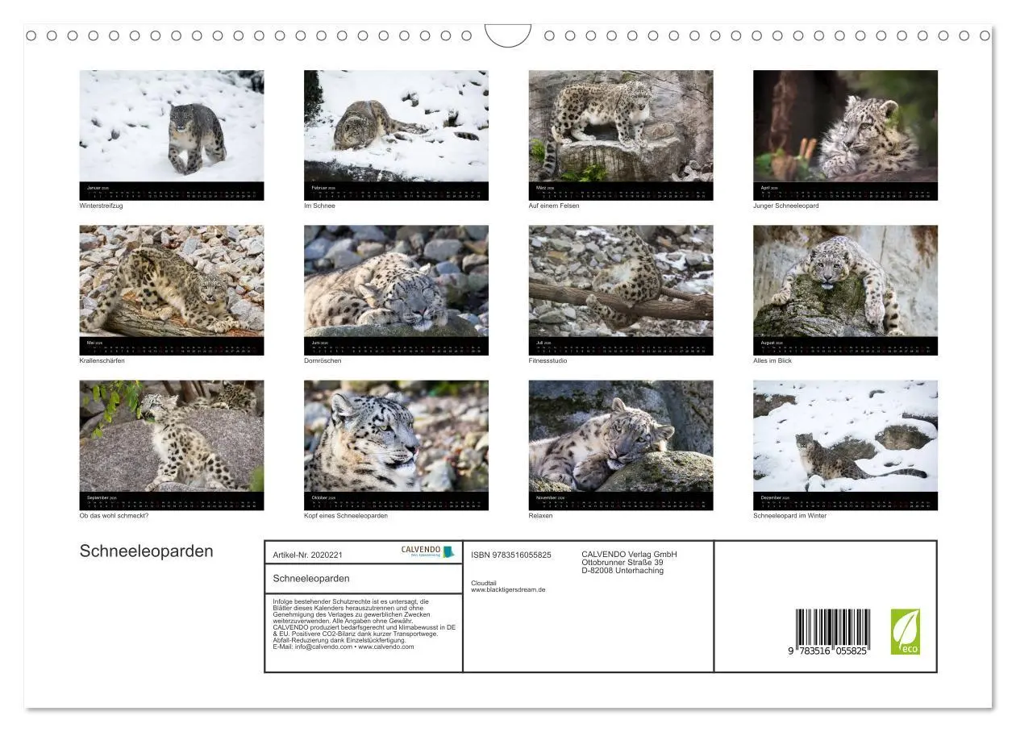Click the 'Ottobrunner Straße 39' address line
Image resolution: width=1016 pixels, height=732 pixels.
tap(622, 562)
